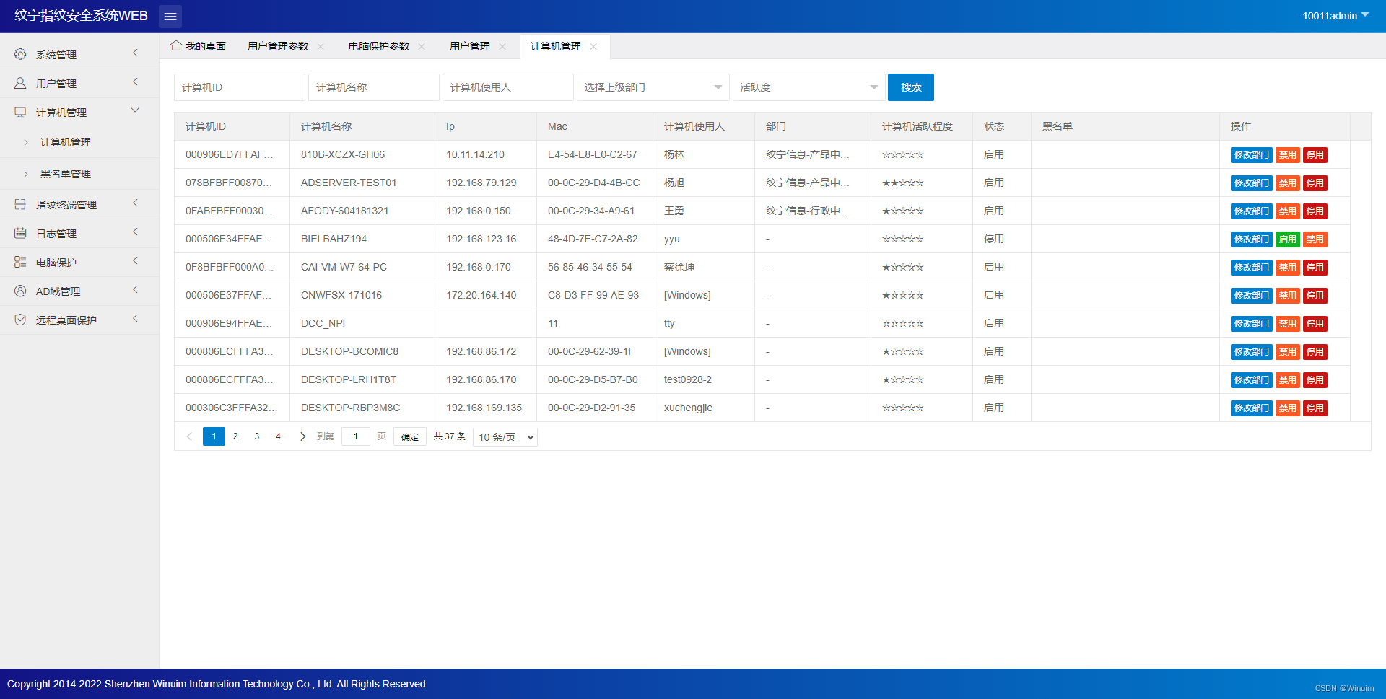Go to previous page arrow in pagination
The height and width of the screenshot is (699, 1386).
coord(189,436)
